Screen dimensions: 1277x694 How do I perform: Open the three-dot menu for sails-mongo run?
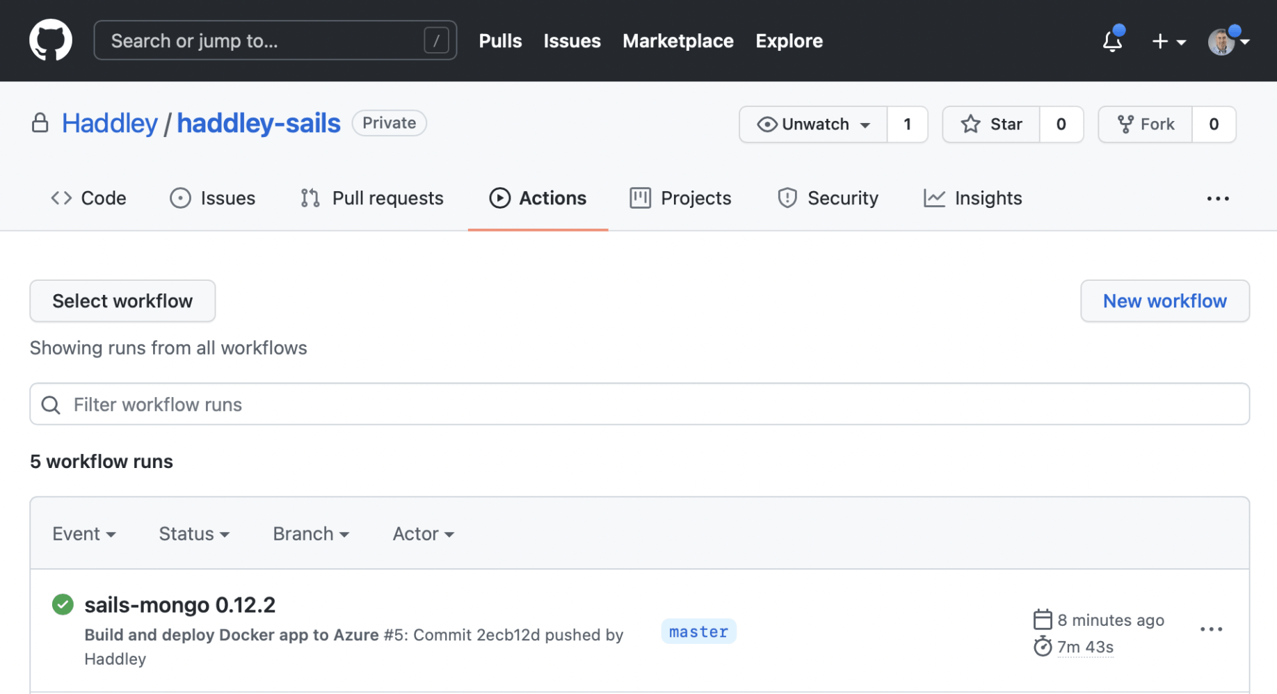pyautogui.click(x=1211, y=629)
